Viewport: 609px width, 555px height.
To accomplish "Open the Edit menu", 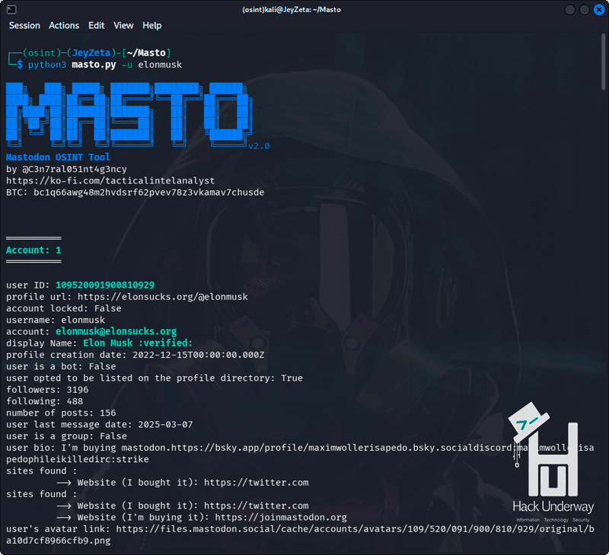I will (x=97, y=26).
